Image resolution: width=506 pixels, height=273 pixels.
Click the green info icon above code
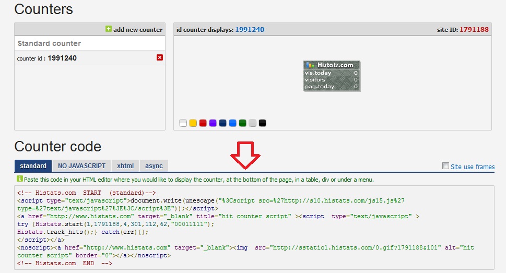pyautogui.click(x=20, y=179)
